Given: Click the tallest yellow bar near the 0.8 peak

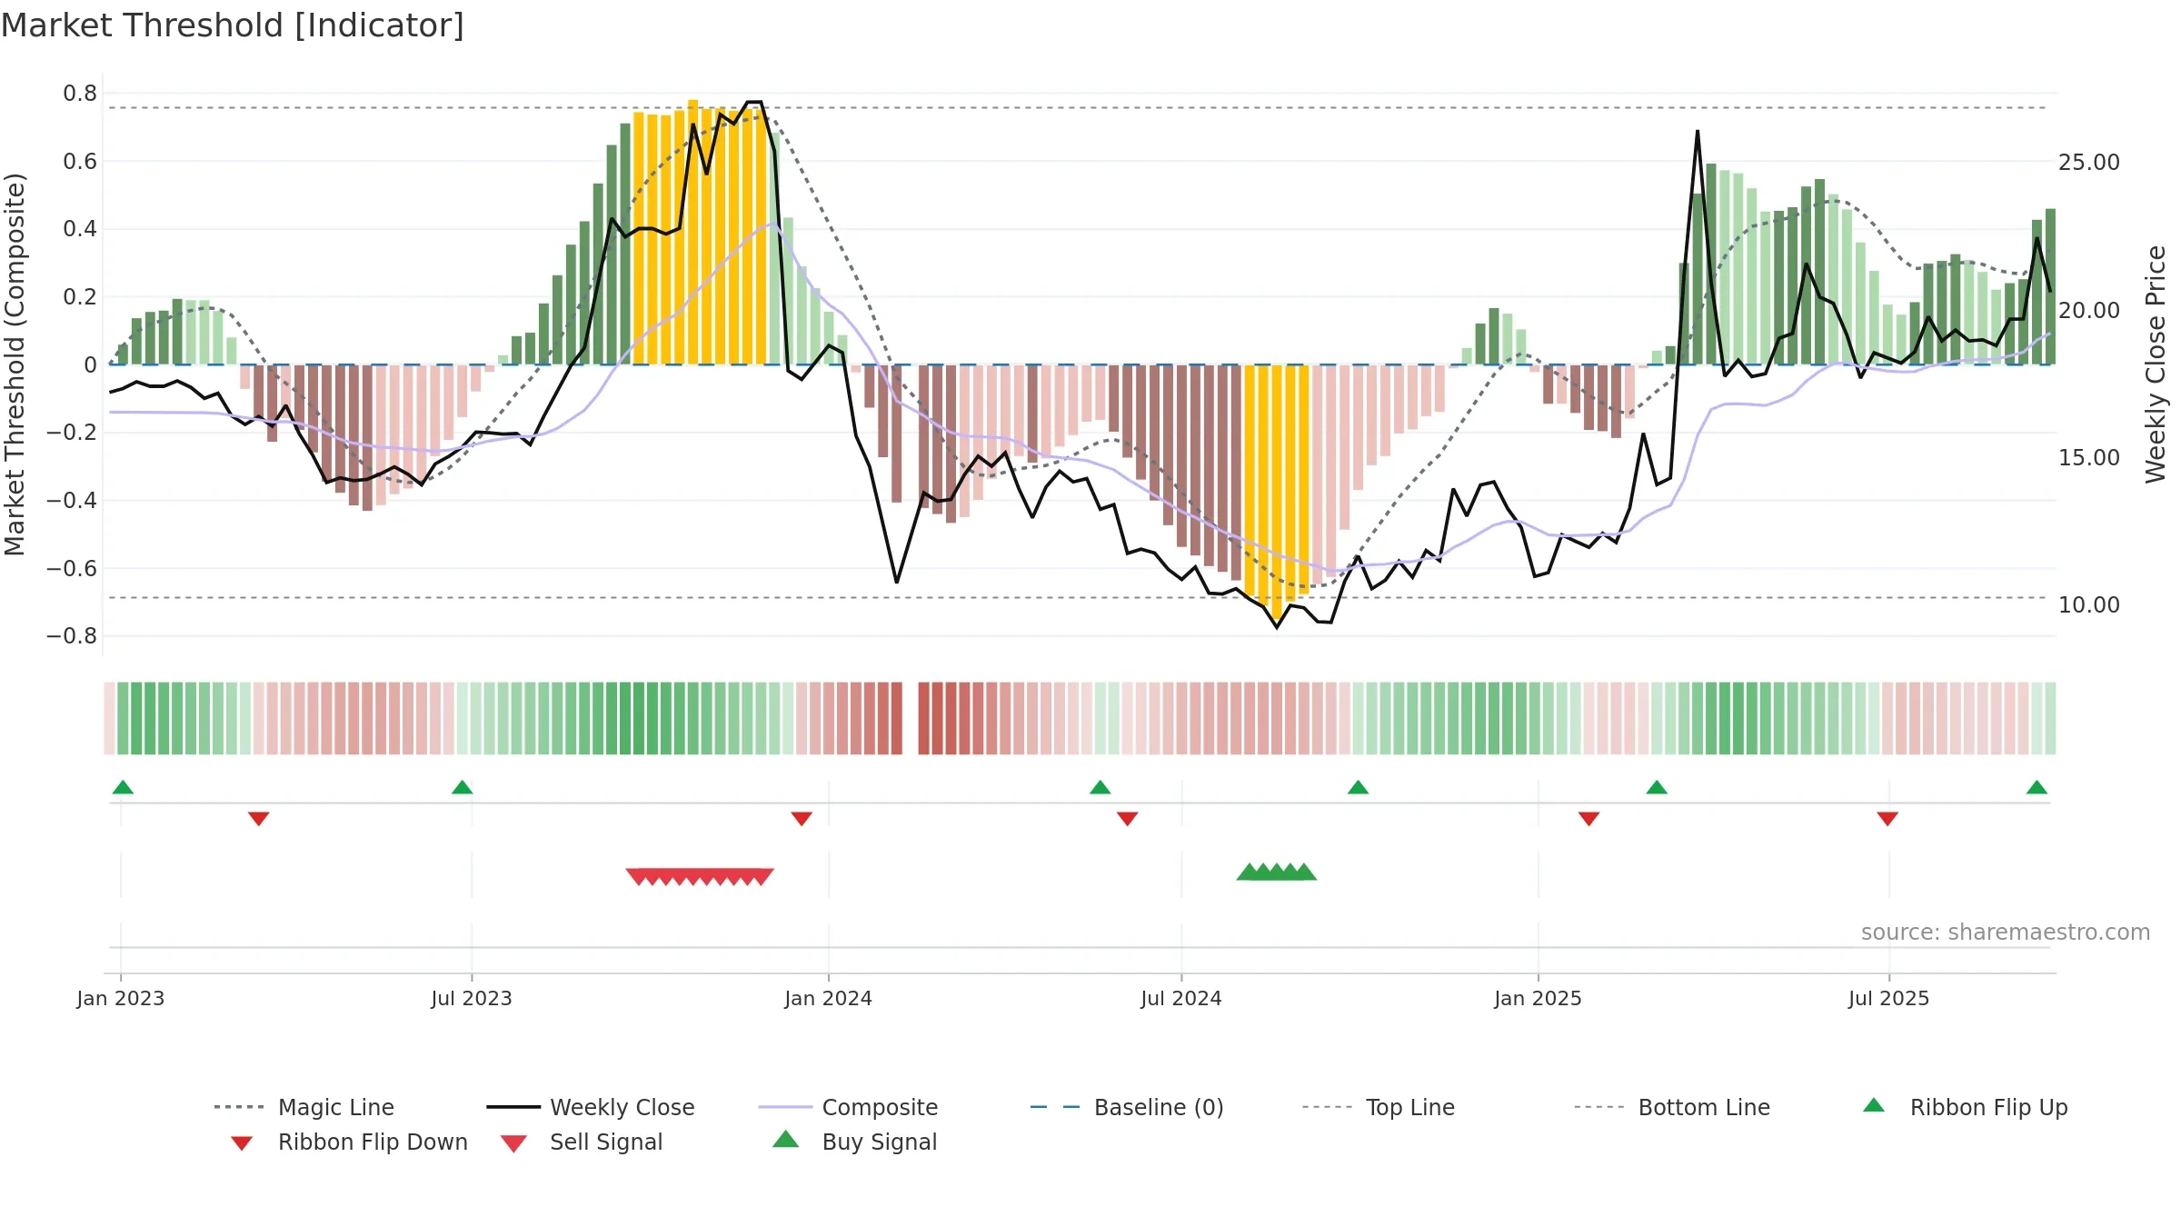Looking at the screenshot, I should (x=692, y=232).
